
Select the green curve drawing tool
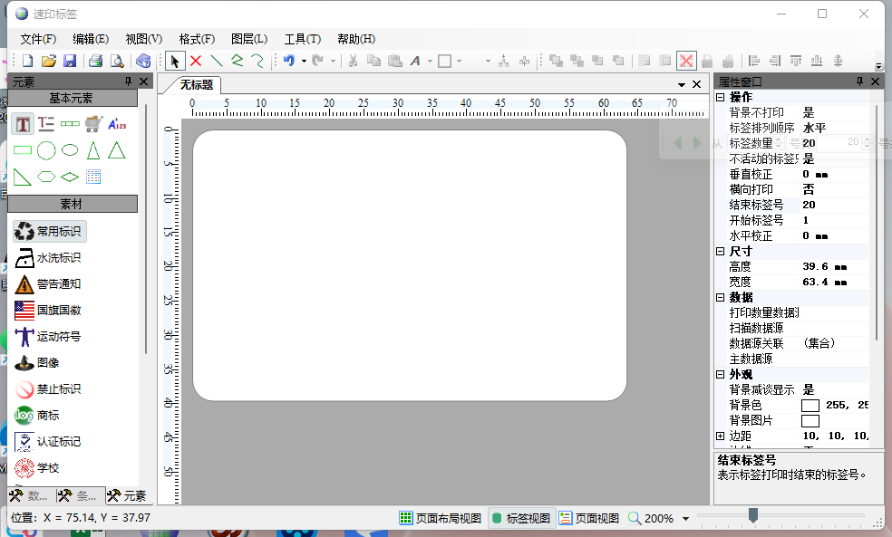(x=257, y=61)
